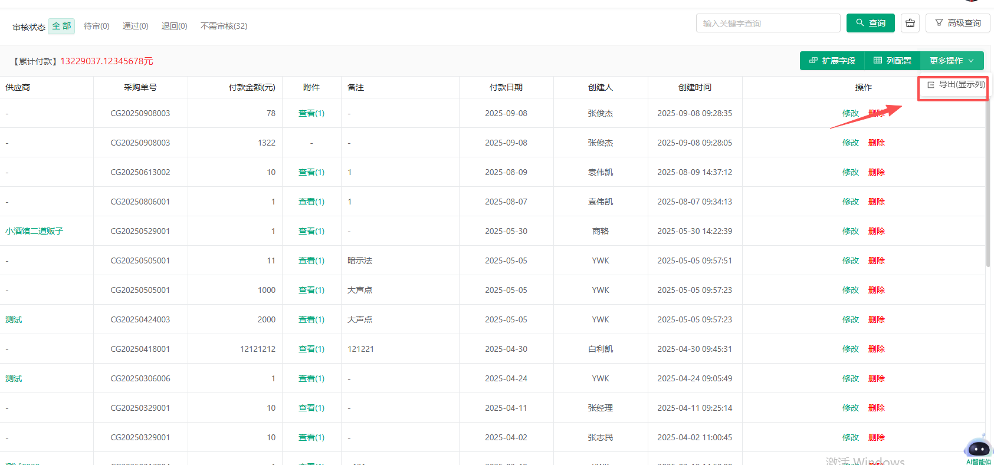Click the green 查询 search button
This screenshot has width=994, height=465.
click(x=870, y=23)
